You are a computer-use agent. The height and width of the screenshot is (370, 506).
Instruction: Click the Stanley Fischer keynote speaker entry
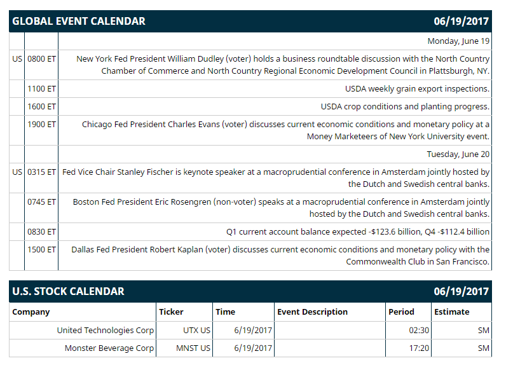[x=275, y=178]
